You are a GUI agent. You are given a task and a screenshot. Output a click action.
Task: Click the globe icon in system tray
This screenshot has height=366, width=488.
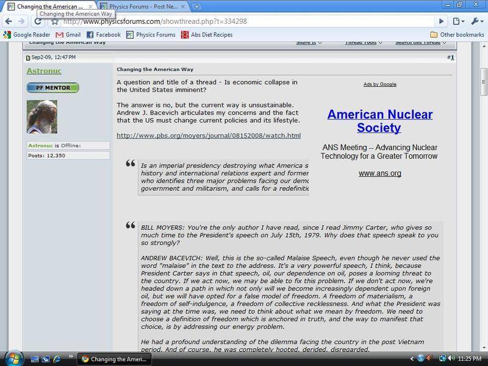coord(420,359)
